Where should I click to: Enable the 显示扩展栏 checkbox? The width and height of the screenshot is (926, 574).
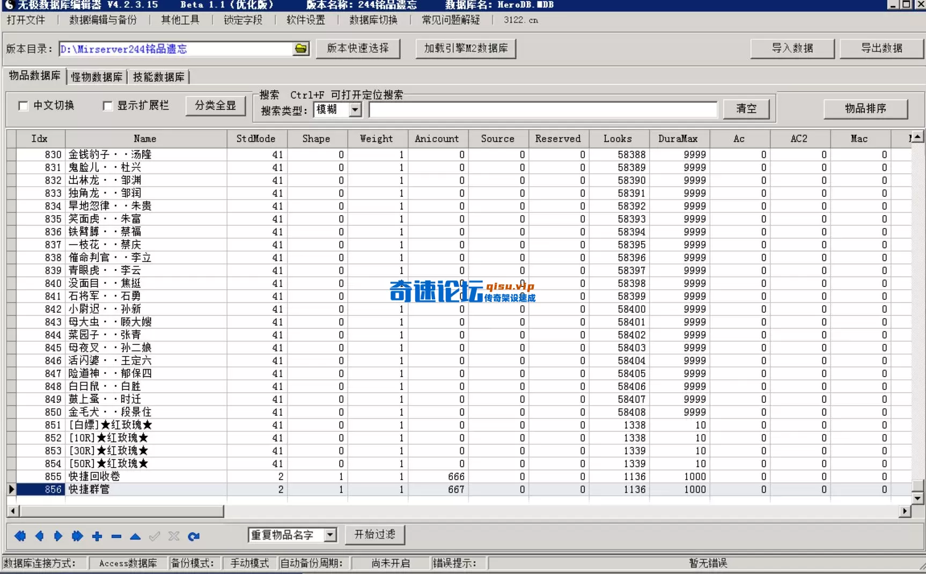(107, 106)
